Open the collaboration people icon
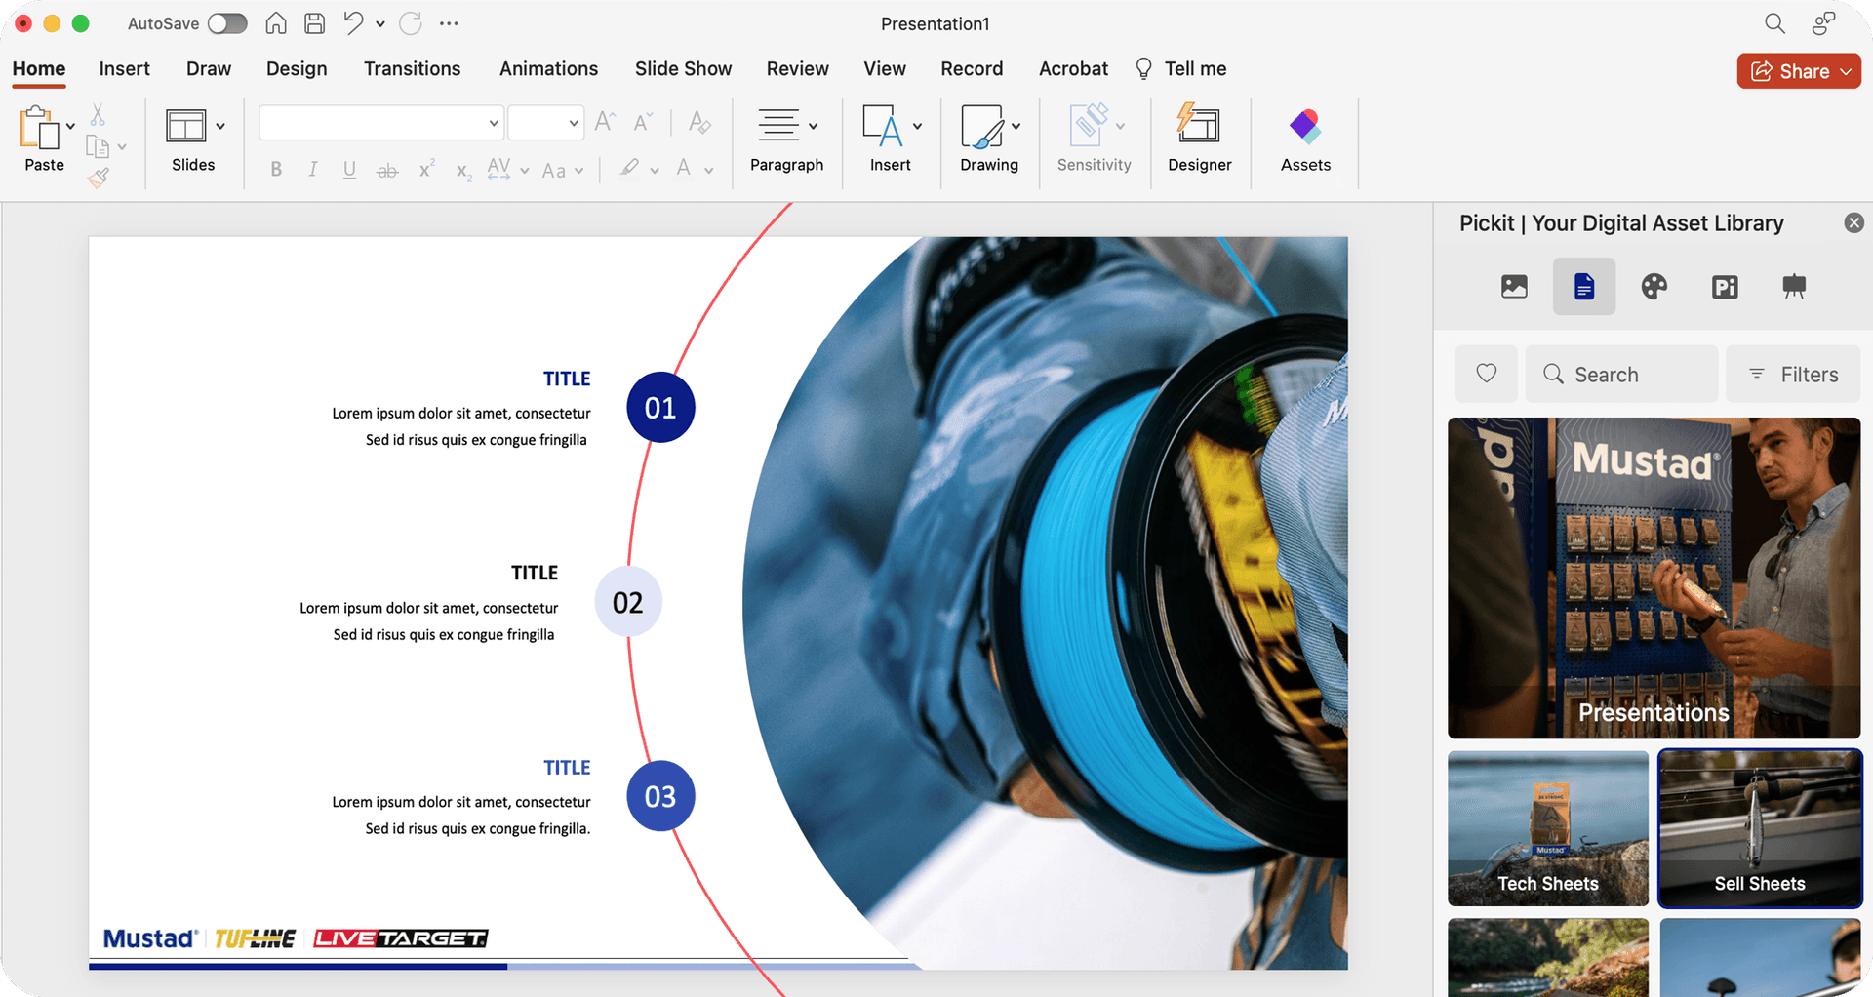 (x=1823, y=23)
